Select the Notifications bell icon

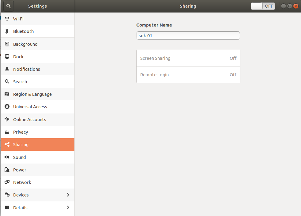coord(7,69)
